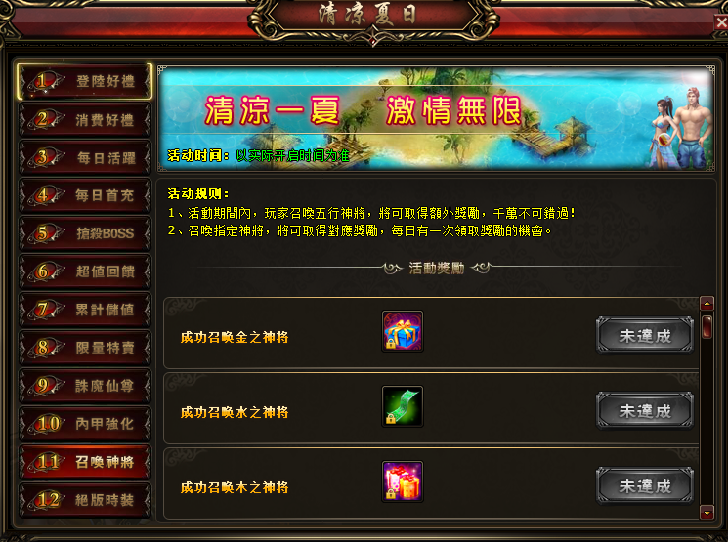Click the red gift boxes reward icon
The height and width of the screenshot is (542, 728).
coord(402,481)
